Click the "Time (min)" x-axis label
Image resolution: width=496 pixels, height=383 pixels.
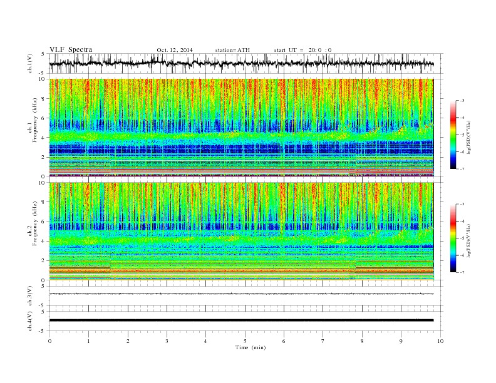[251, 347]
